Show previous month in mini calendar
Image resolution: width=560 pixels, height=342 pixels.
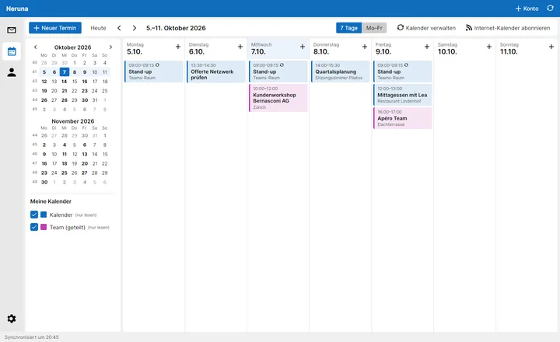coord(35,47)
